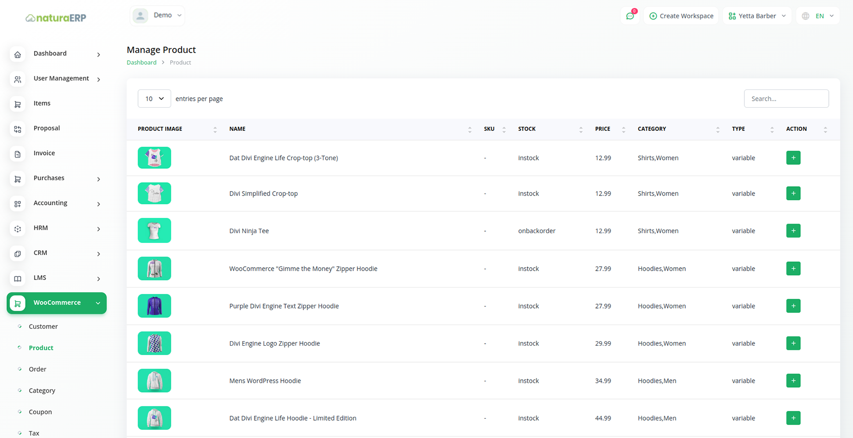
Task: Open the Tax submenu item
Action: pyautogui.click(x=34, y=433)
